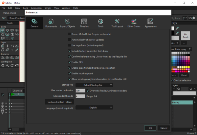
Task: Disable Enable GPU checkbox
Action: click(69, 62)
